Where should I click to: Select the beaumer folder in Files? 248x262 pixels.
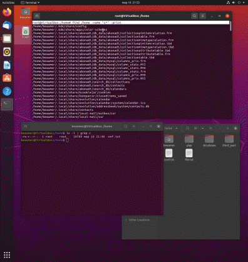(x=169, y=141)
